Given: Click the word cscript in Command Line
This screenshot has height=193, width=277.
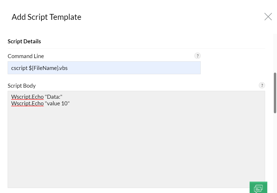Looking at the screenshot, I should coord(19,68).
